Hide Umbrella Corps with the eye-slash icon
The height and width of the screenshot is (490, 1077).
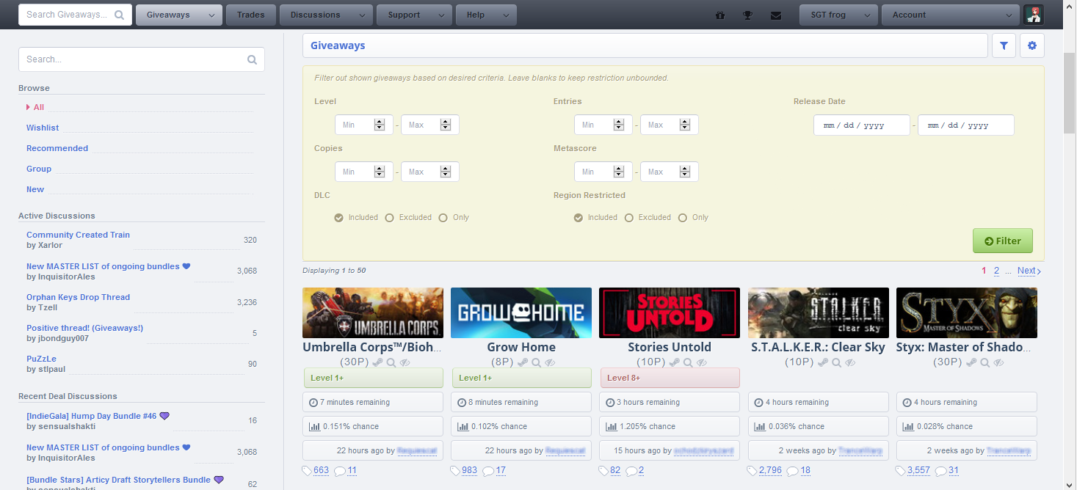tap(404, 362)
